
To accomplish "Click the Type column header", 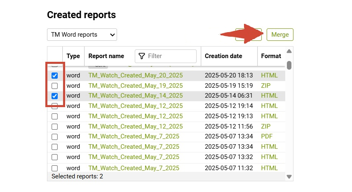I will pos(73,56).
